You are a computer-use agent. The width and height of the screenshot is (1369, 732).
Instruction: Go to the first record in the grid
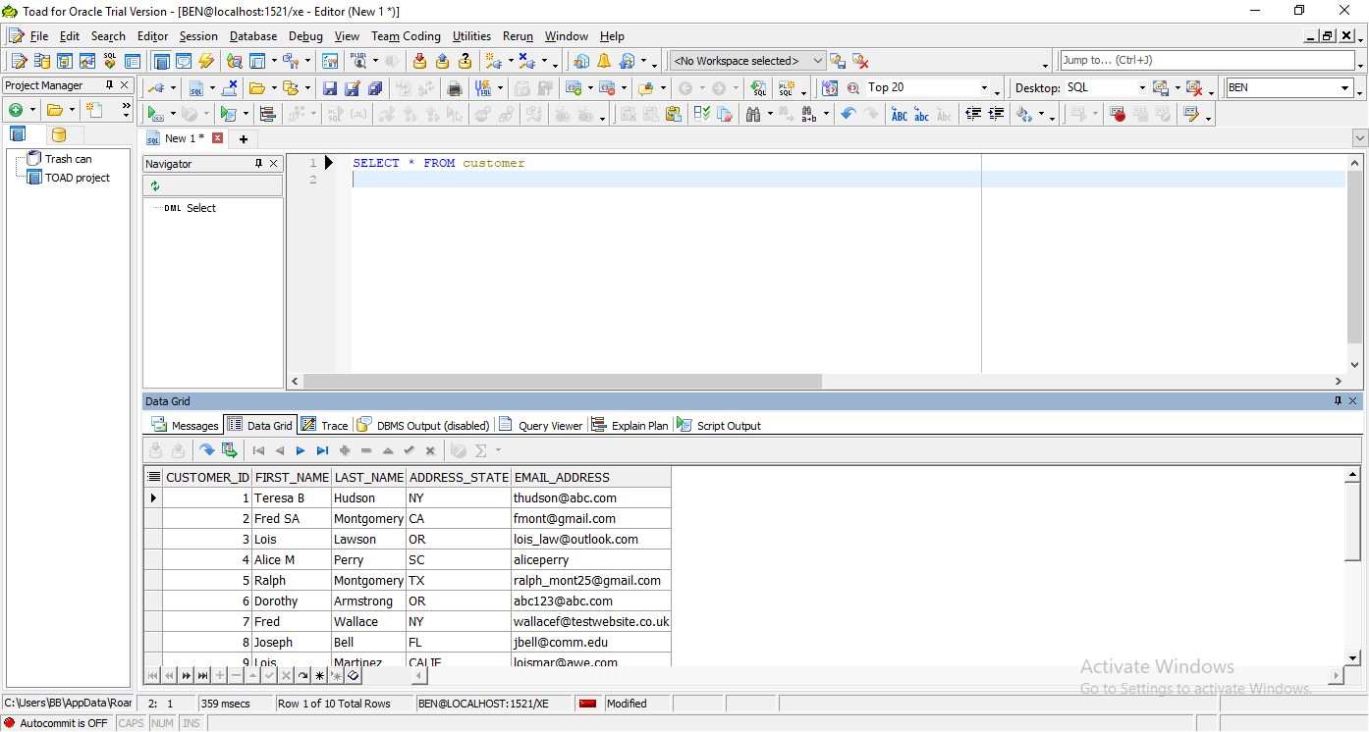pos(257,450)
